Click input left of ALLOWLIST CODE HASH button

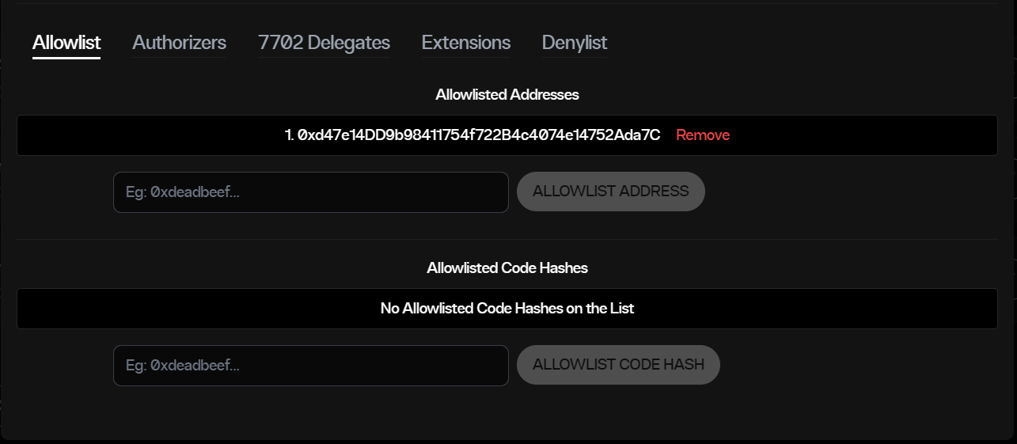[x=310, y=366]
